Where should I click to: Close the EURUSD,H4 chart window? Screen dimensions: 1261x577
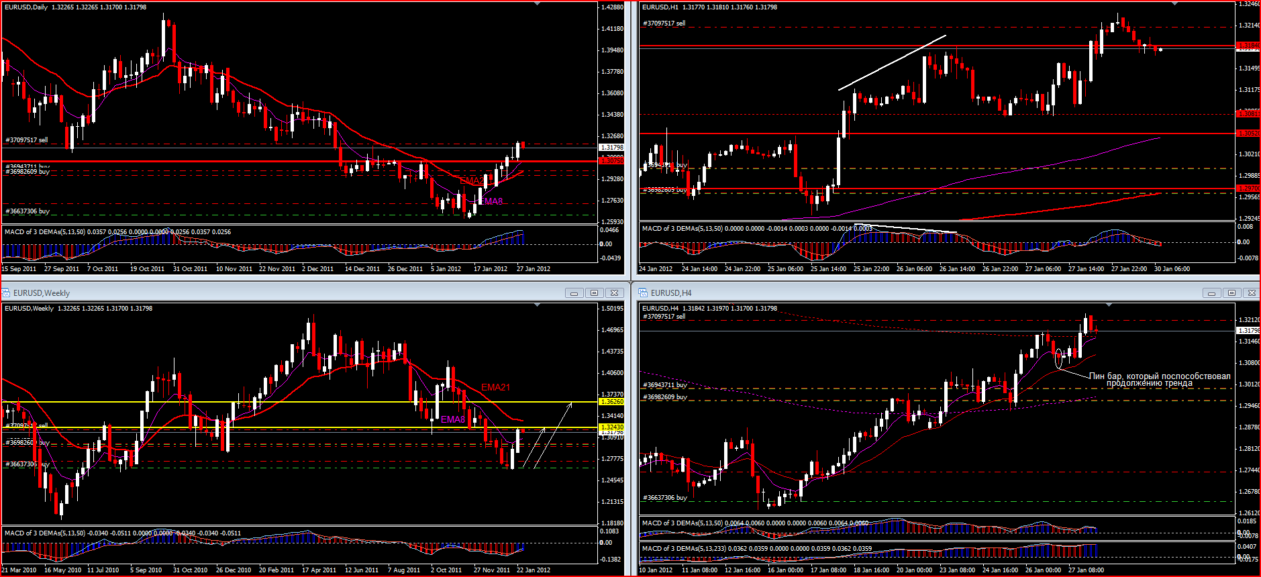[x=1252, y=293]
